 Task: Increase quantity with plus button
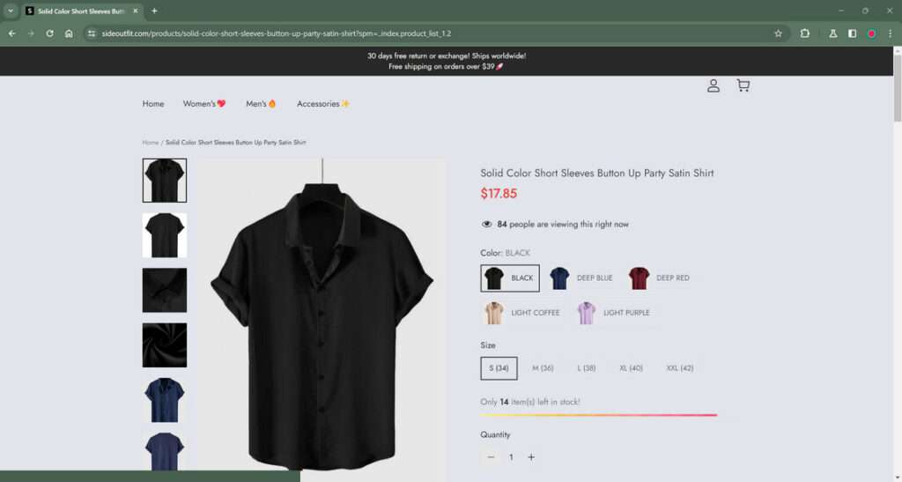531,457
